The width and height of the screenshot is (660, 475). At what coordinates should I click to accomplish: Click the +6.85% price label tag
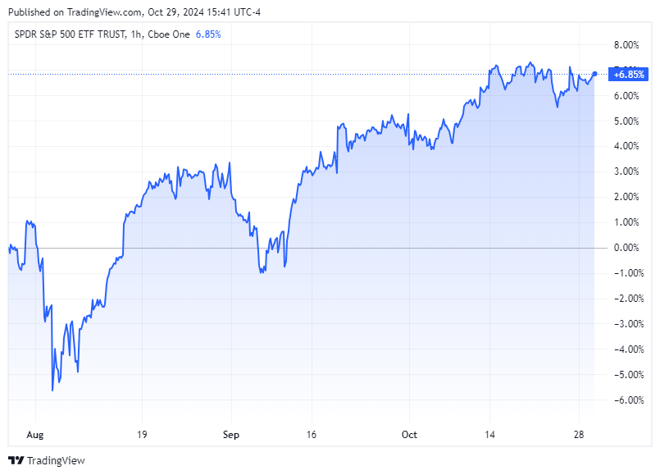coord(628,75)
